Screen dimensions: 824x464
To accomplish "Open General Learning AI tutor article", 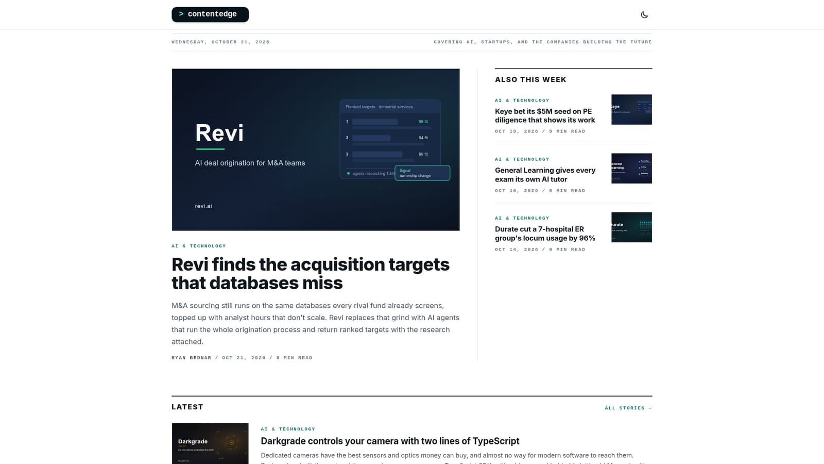I will pyautogui.click(x=545, y=175).
